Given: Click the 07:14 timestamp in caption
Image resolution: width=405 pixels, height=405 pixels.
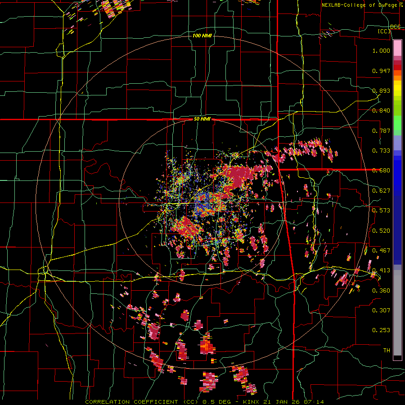Looking at the screenshot, I should [314, 402].
